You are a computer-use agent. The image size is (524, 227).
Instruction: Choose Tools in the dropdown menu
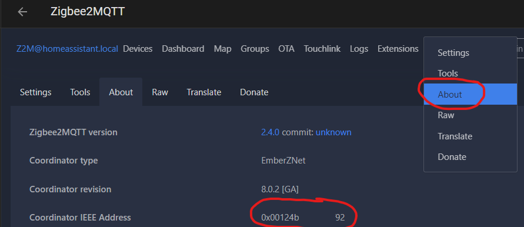470,73
